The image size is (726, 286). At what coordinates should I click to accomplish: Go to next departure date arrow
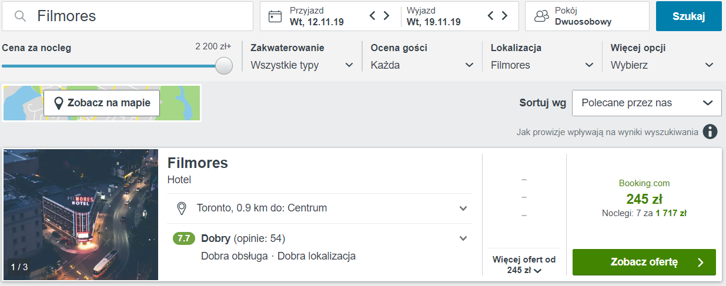pos(505,16)
